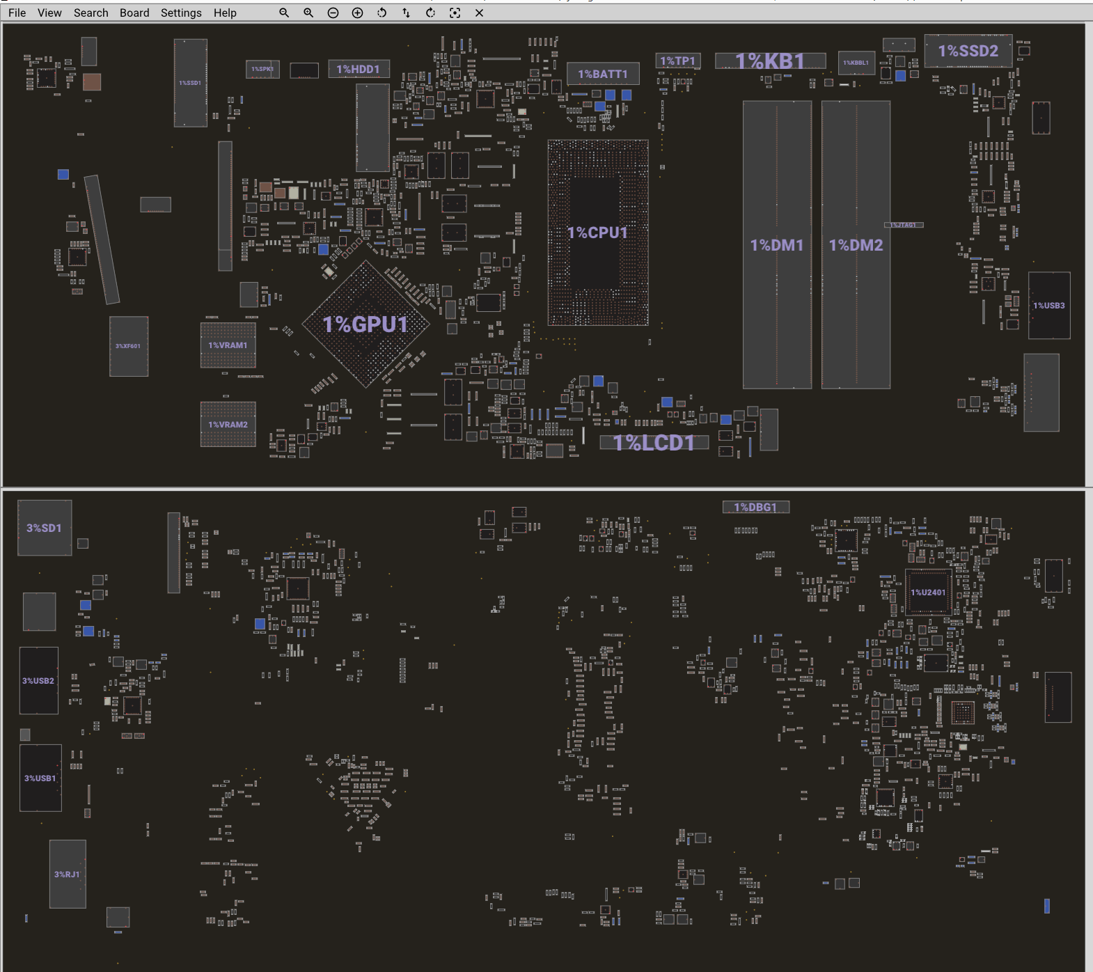
Task: Click the magnifier with plus icon
Action: pos(308,13)
